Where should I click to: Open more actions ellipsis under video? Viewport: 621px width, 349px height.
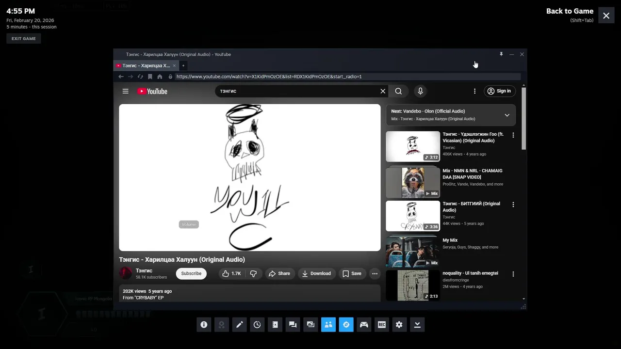point(375,273)
